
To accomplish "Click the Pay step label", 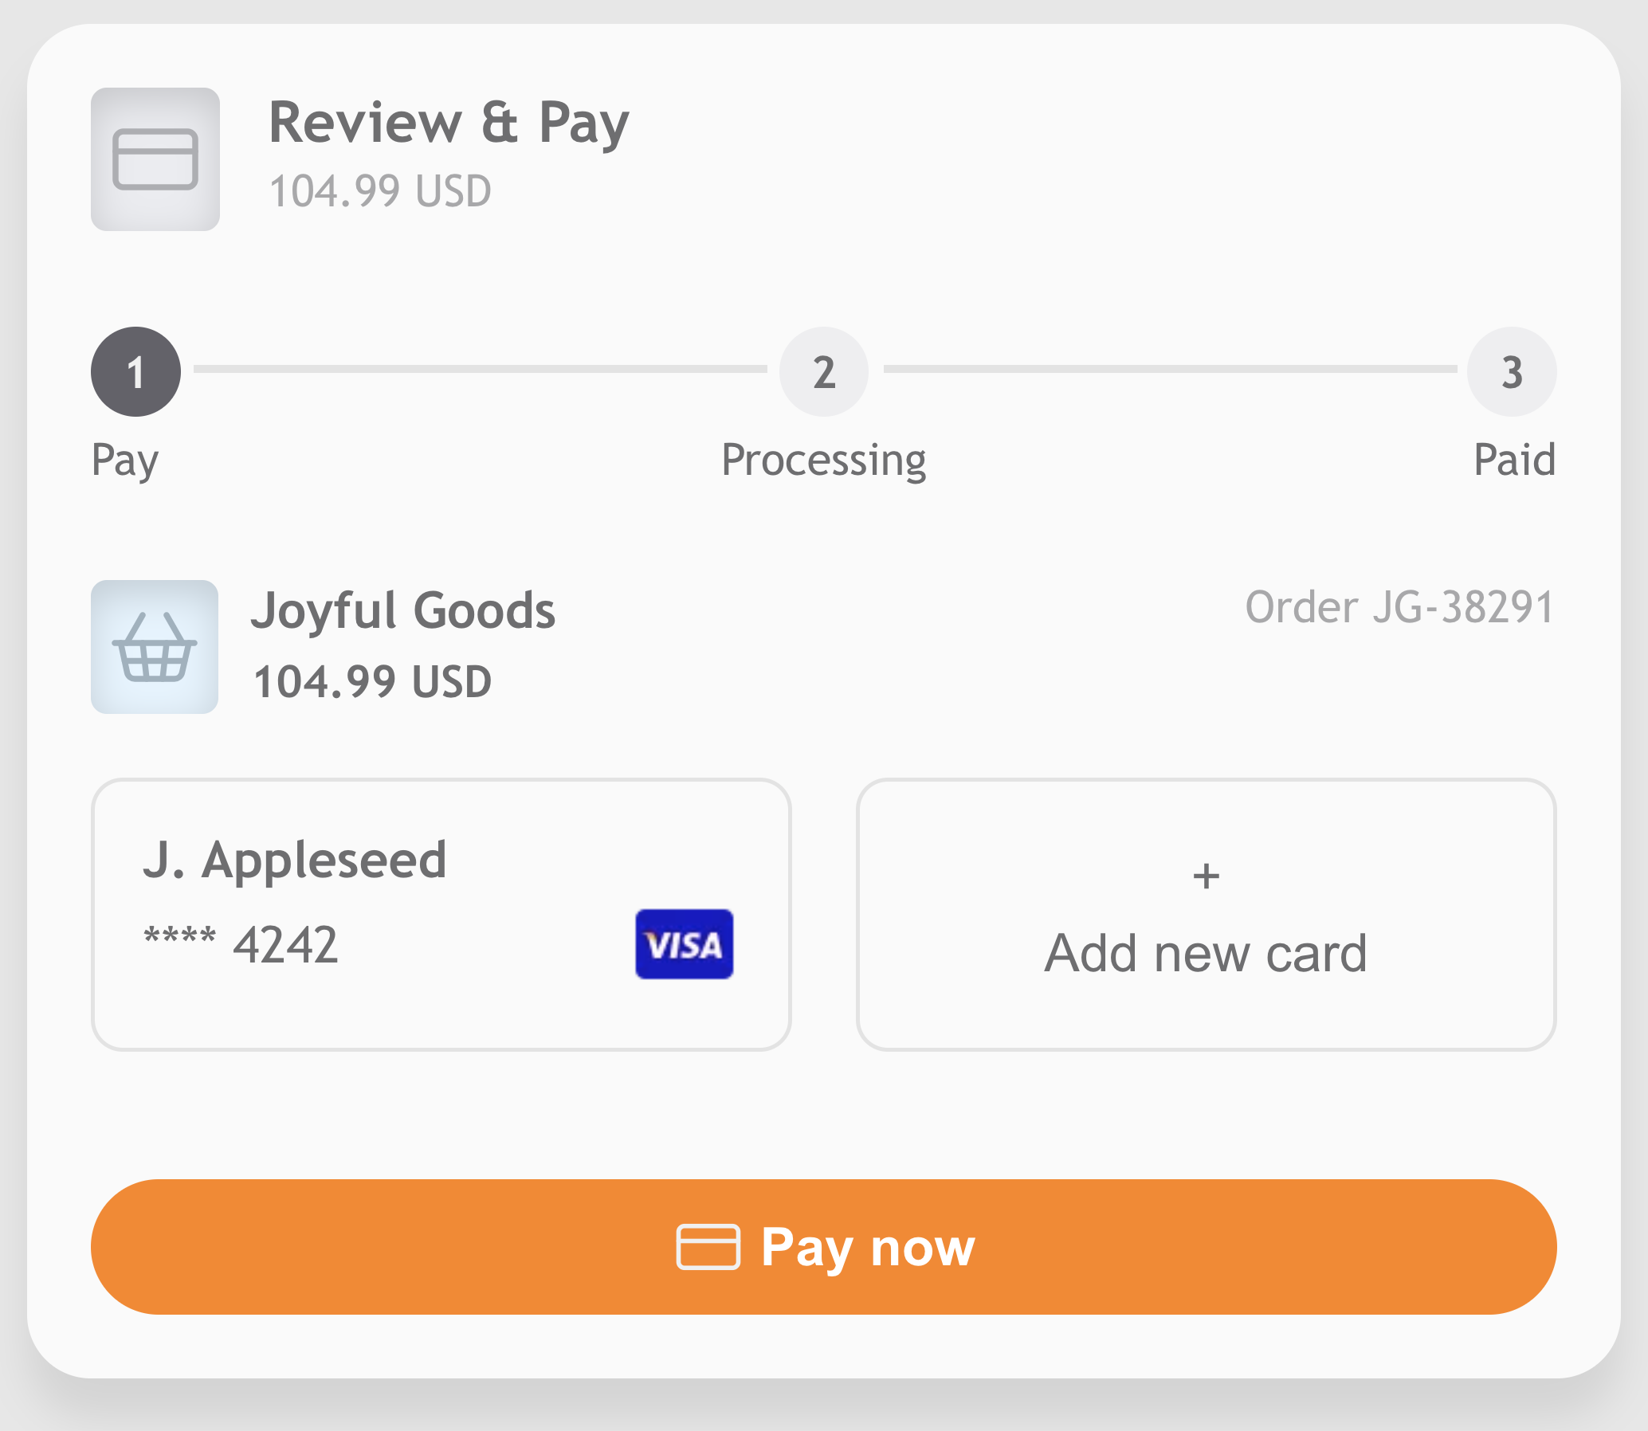I will tap(125, 461).
